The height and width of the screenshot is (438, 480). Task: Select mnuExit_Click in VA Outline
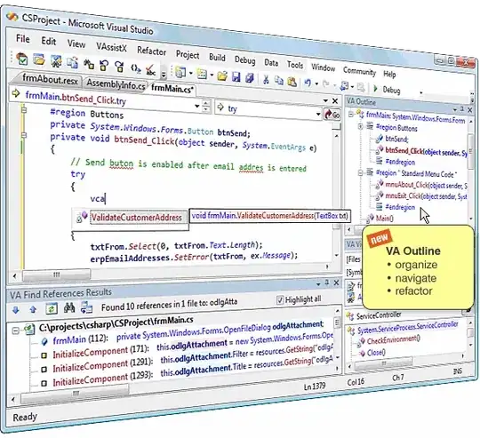pos(426,195)
